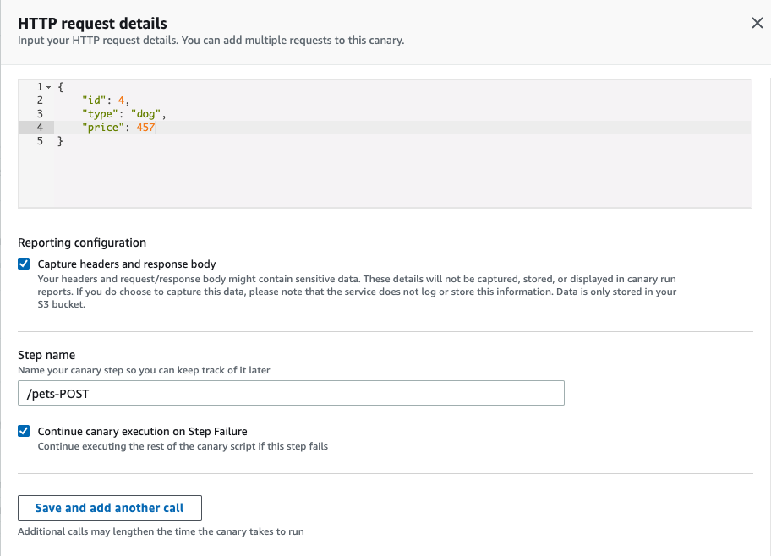Click line number 1 in the editor gutter
771x556 pixels.
coord(39,86)
